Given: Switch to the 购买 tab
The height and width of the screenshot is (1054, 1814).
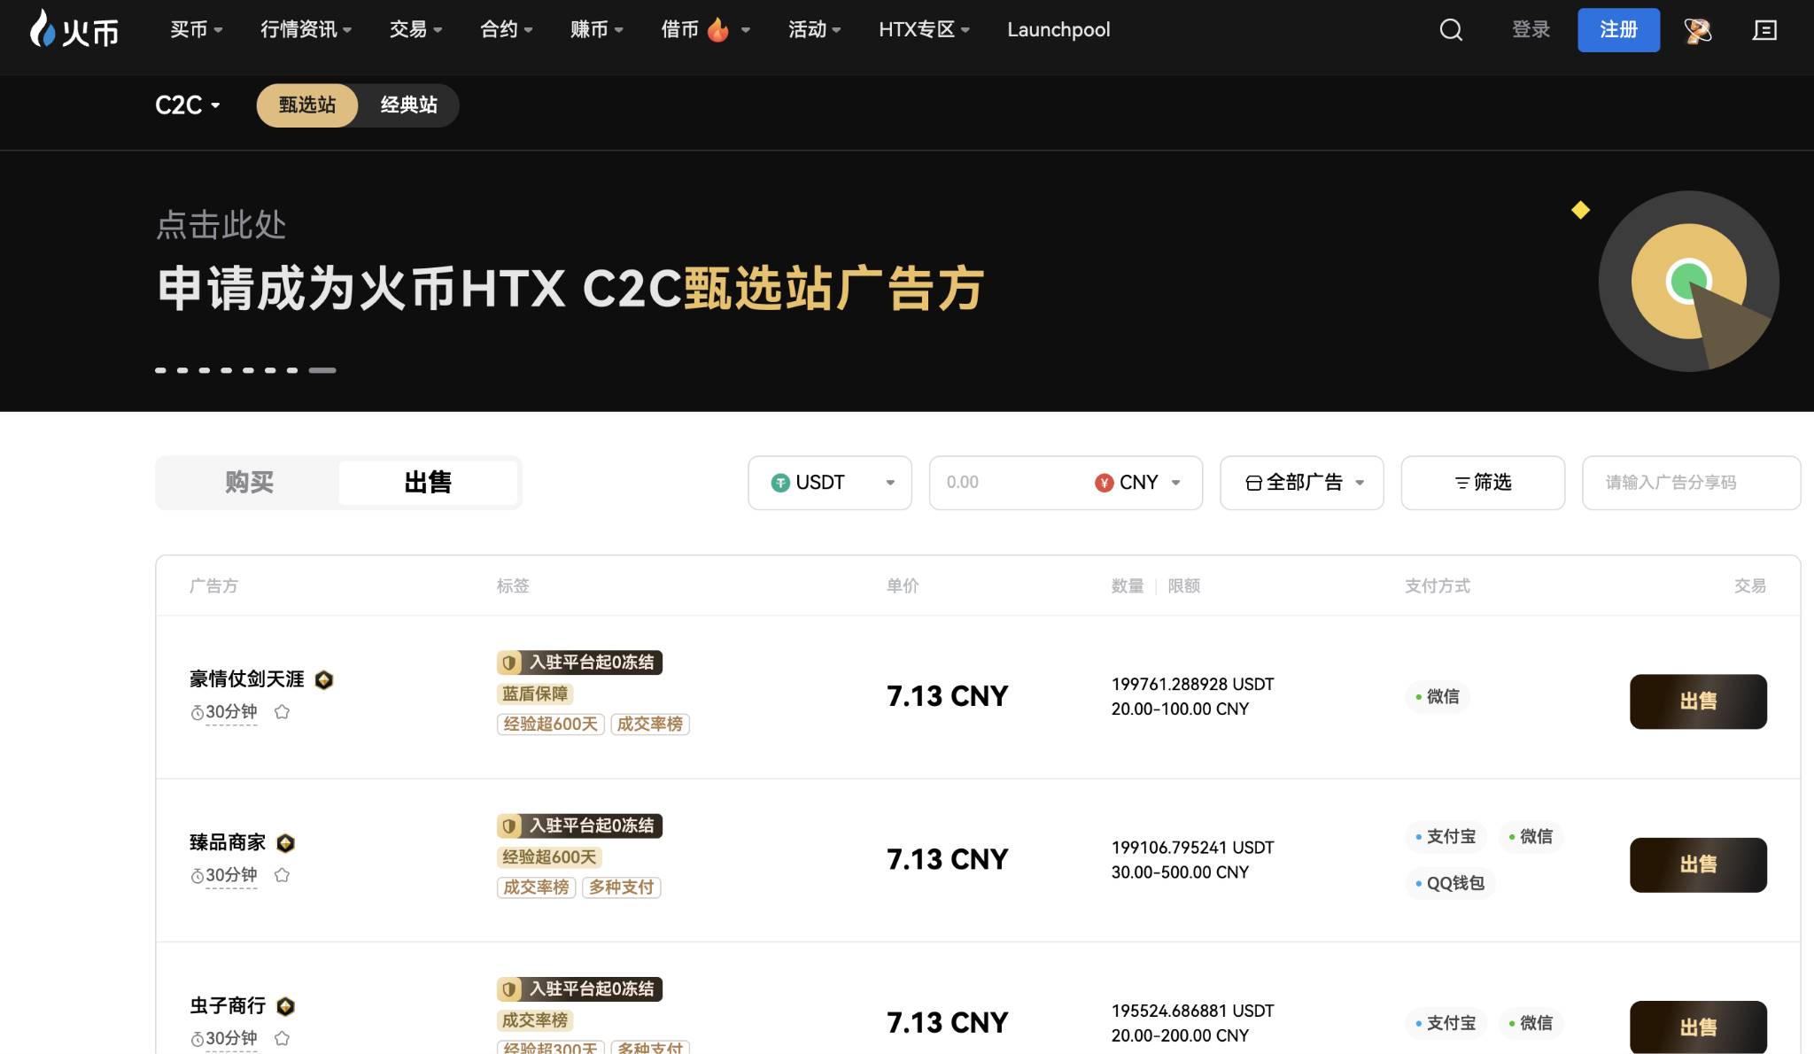Looking at the screenshot, I should pyautogui.click(x=249, y=482).
